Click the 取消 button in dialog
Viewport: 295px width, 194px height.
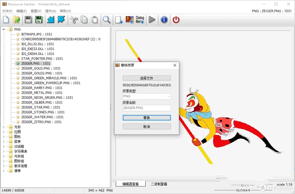point(147,127)
